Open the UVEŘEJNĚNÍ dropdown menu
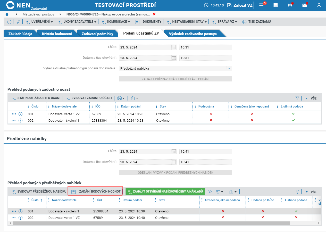 tap(40, 22)
